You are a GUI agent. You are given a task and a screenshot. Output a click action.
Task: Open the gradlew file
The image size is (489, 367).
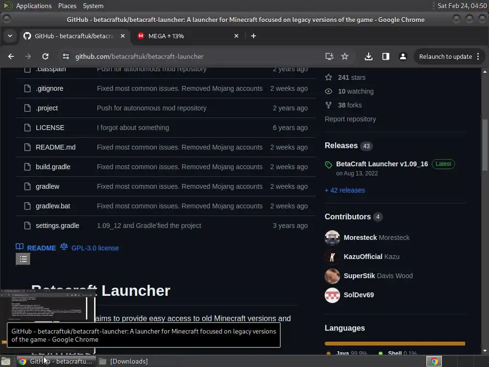(x=47, y=187)
